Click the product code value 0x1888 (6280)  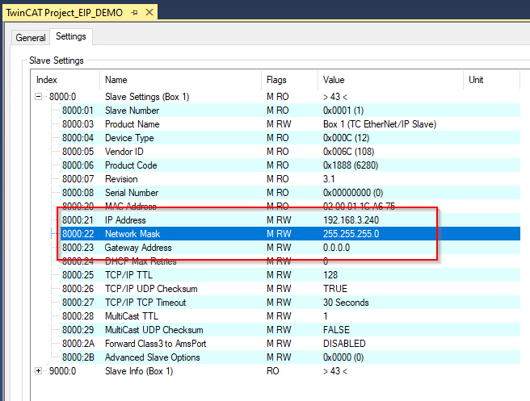(351, 165)
